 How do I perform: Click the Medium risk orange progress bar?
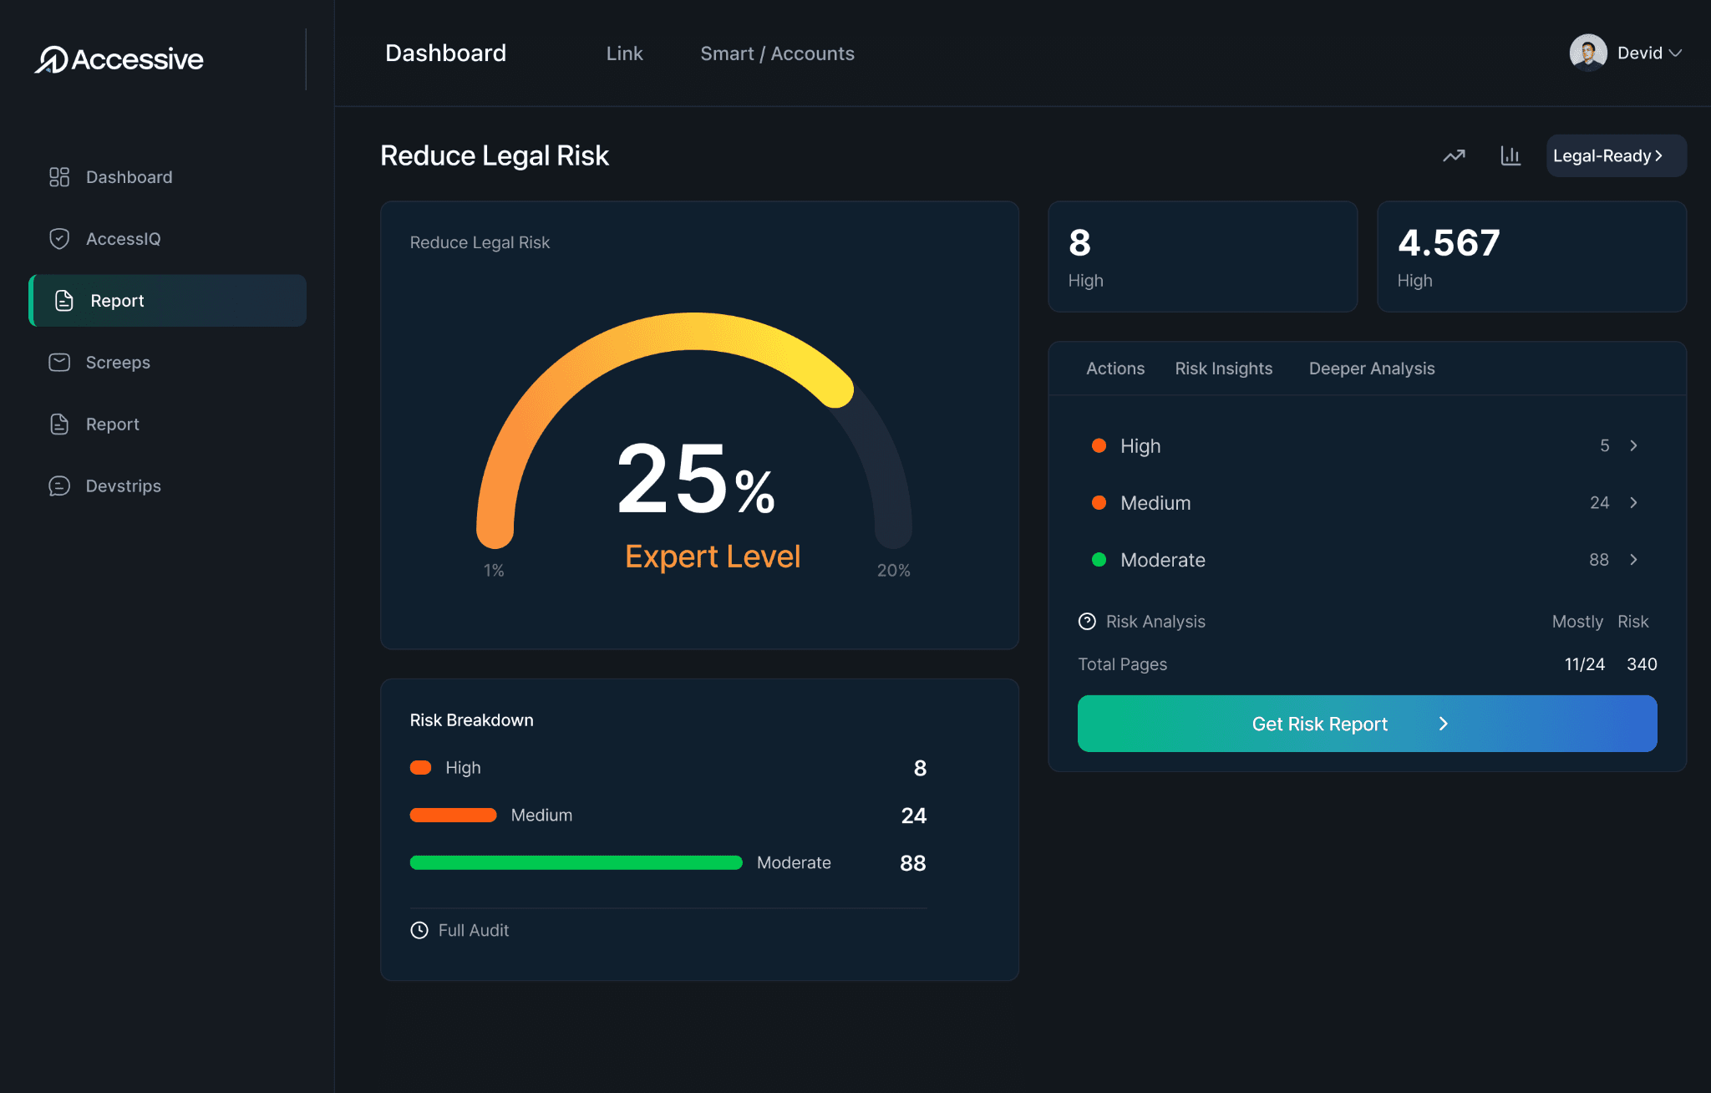tap(453, 815)
